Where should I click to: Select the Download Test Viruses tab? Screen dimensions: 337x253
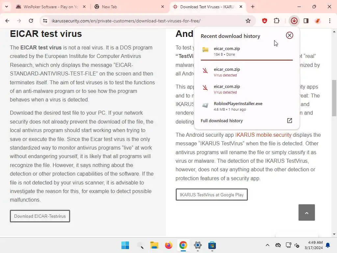coord(207,7)
